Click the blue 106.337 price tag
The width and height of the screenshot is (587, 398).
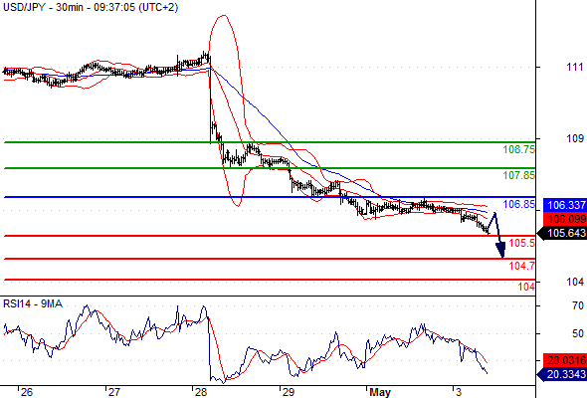564,205
